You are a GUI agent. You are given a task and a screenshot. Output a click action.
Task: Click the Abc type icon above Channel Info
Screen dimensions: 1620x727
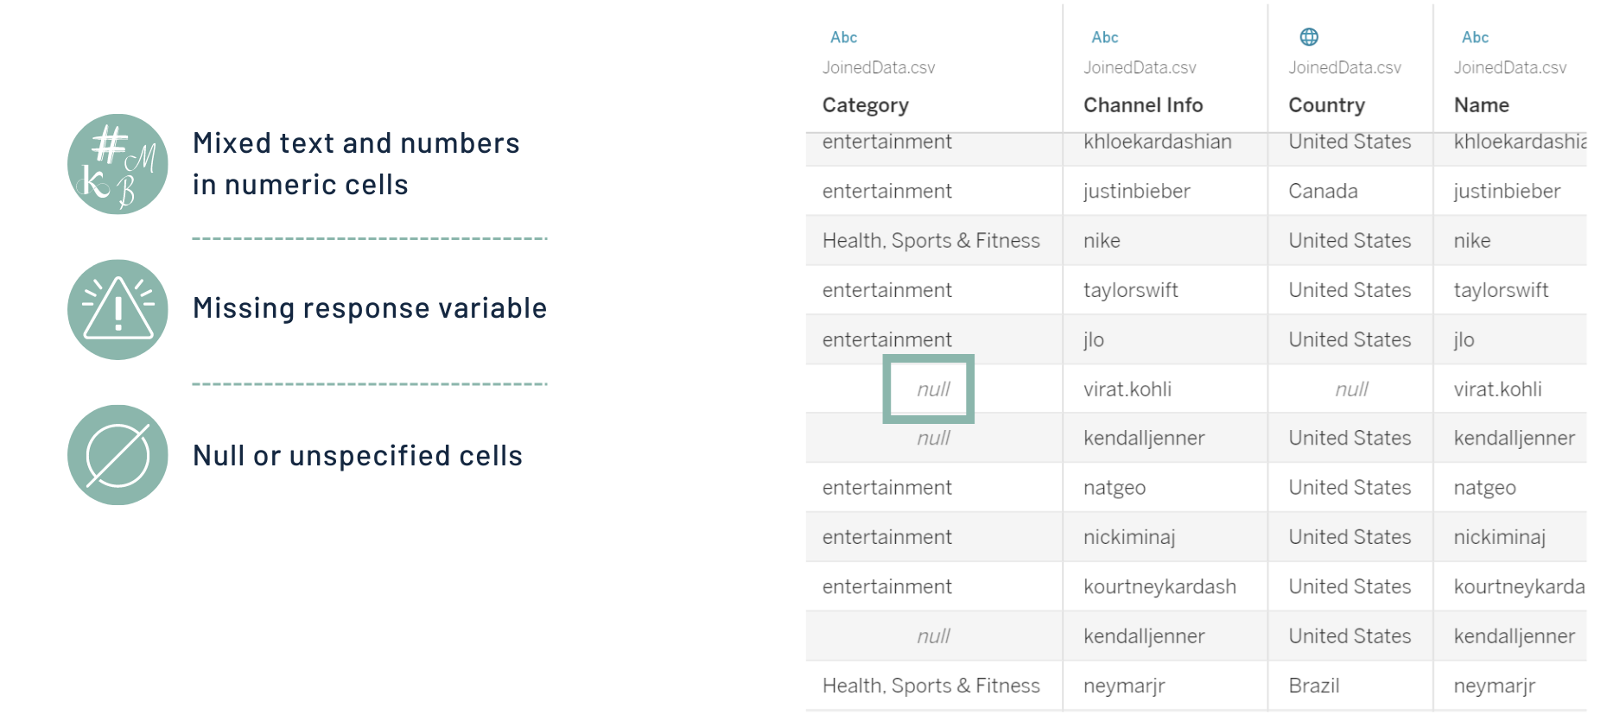click(x=1104, y=37)
